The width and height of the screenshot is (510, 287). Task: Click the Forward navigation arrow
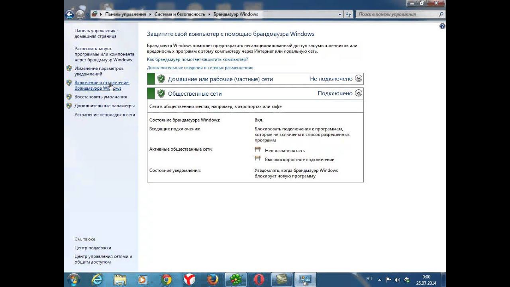click(x=80, y=14)
